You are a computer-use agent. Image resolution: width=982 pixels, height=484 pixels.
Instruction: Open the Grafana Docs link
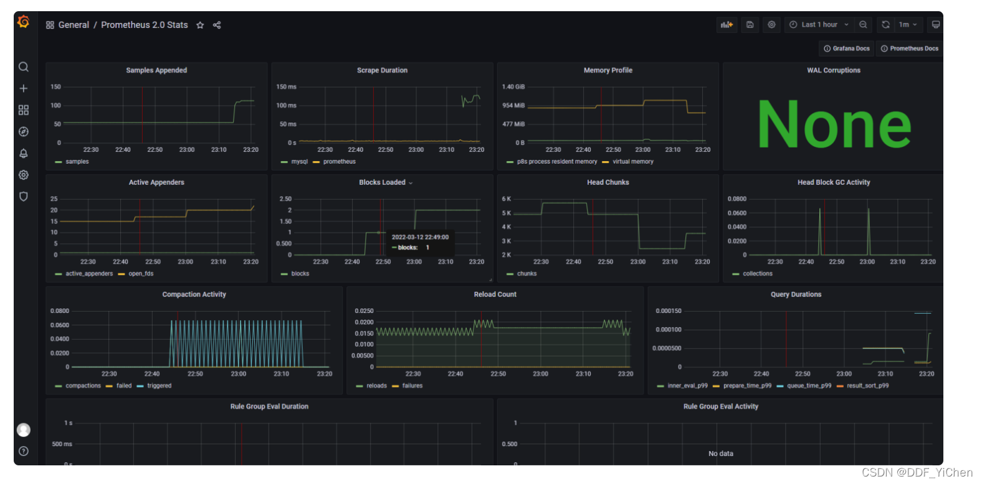click(846, 49)
